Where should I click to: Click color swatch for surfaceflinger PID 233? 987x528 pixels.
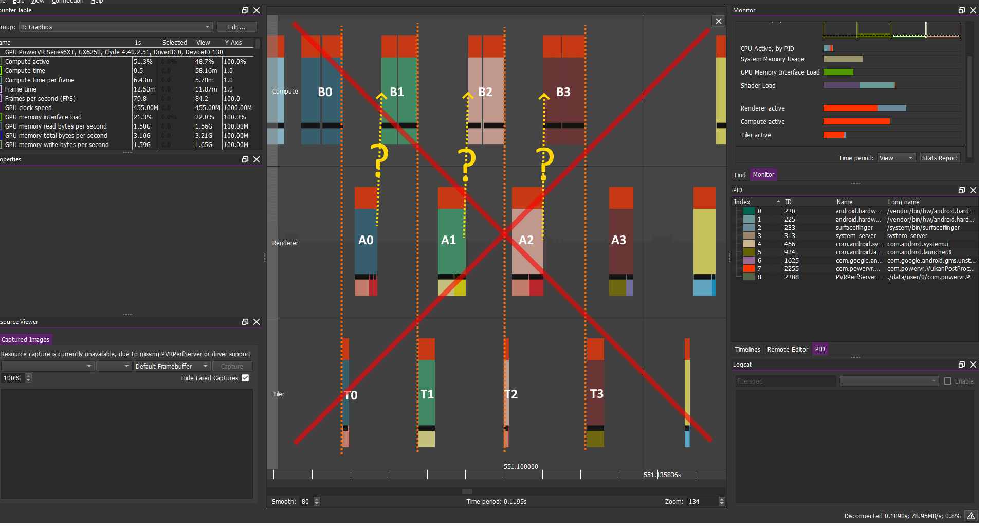[749, 228]
